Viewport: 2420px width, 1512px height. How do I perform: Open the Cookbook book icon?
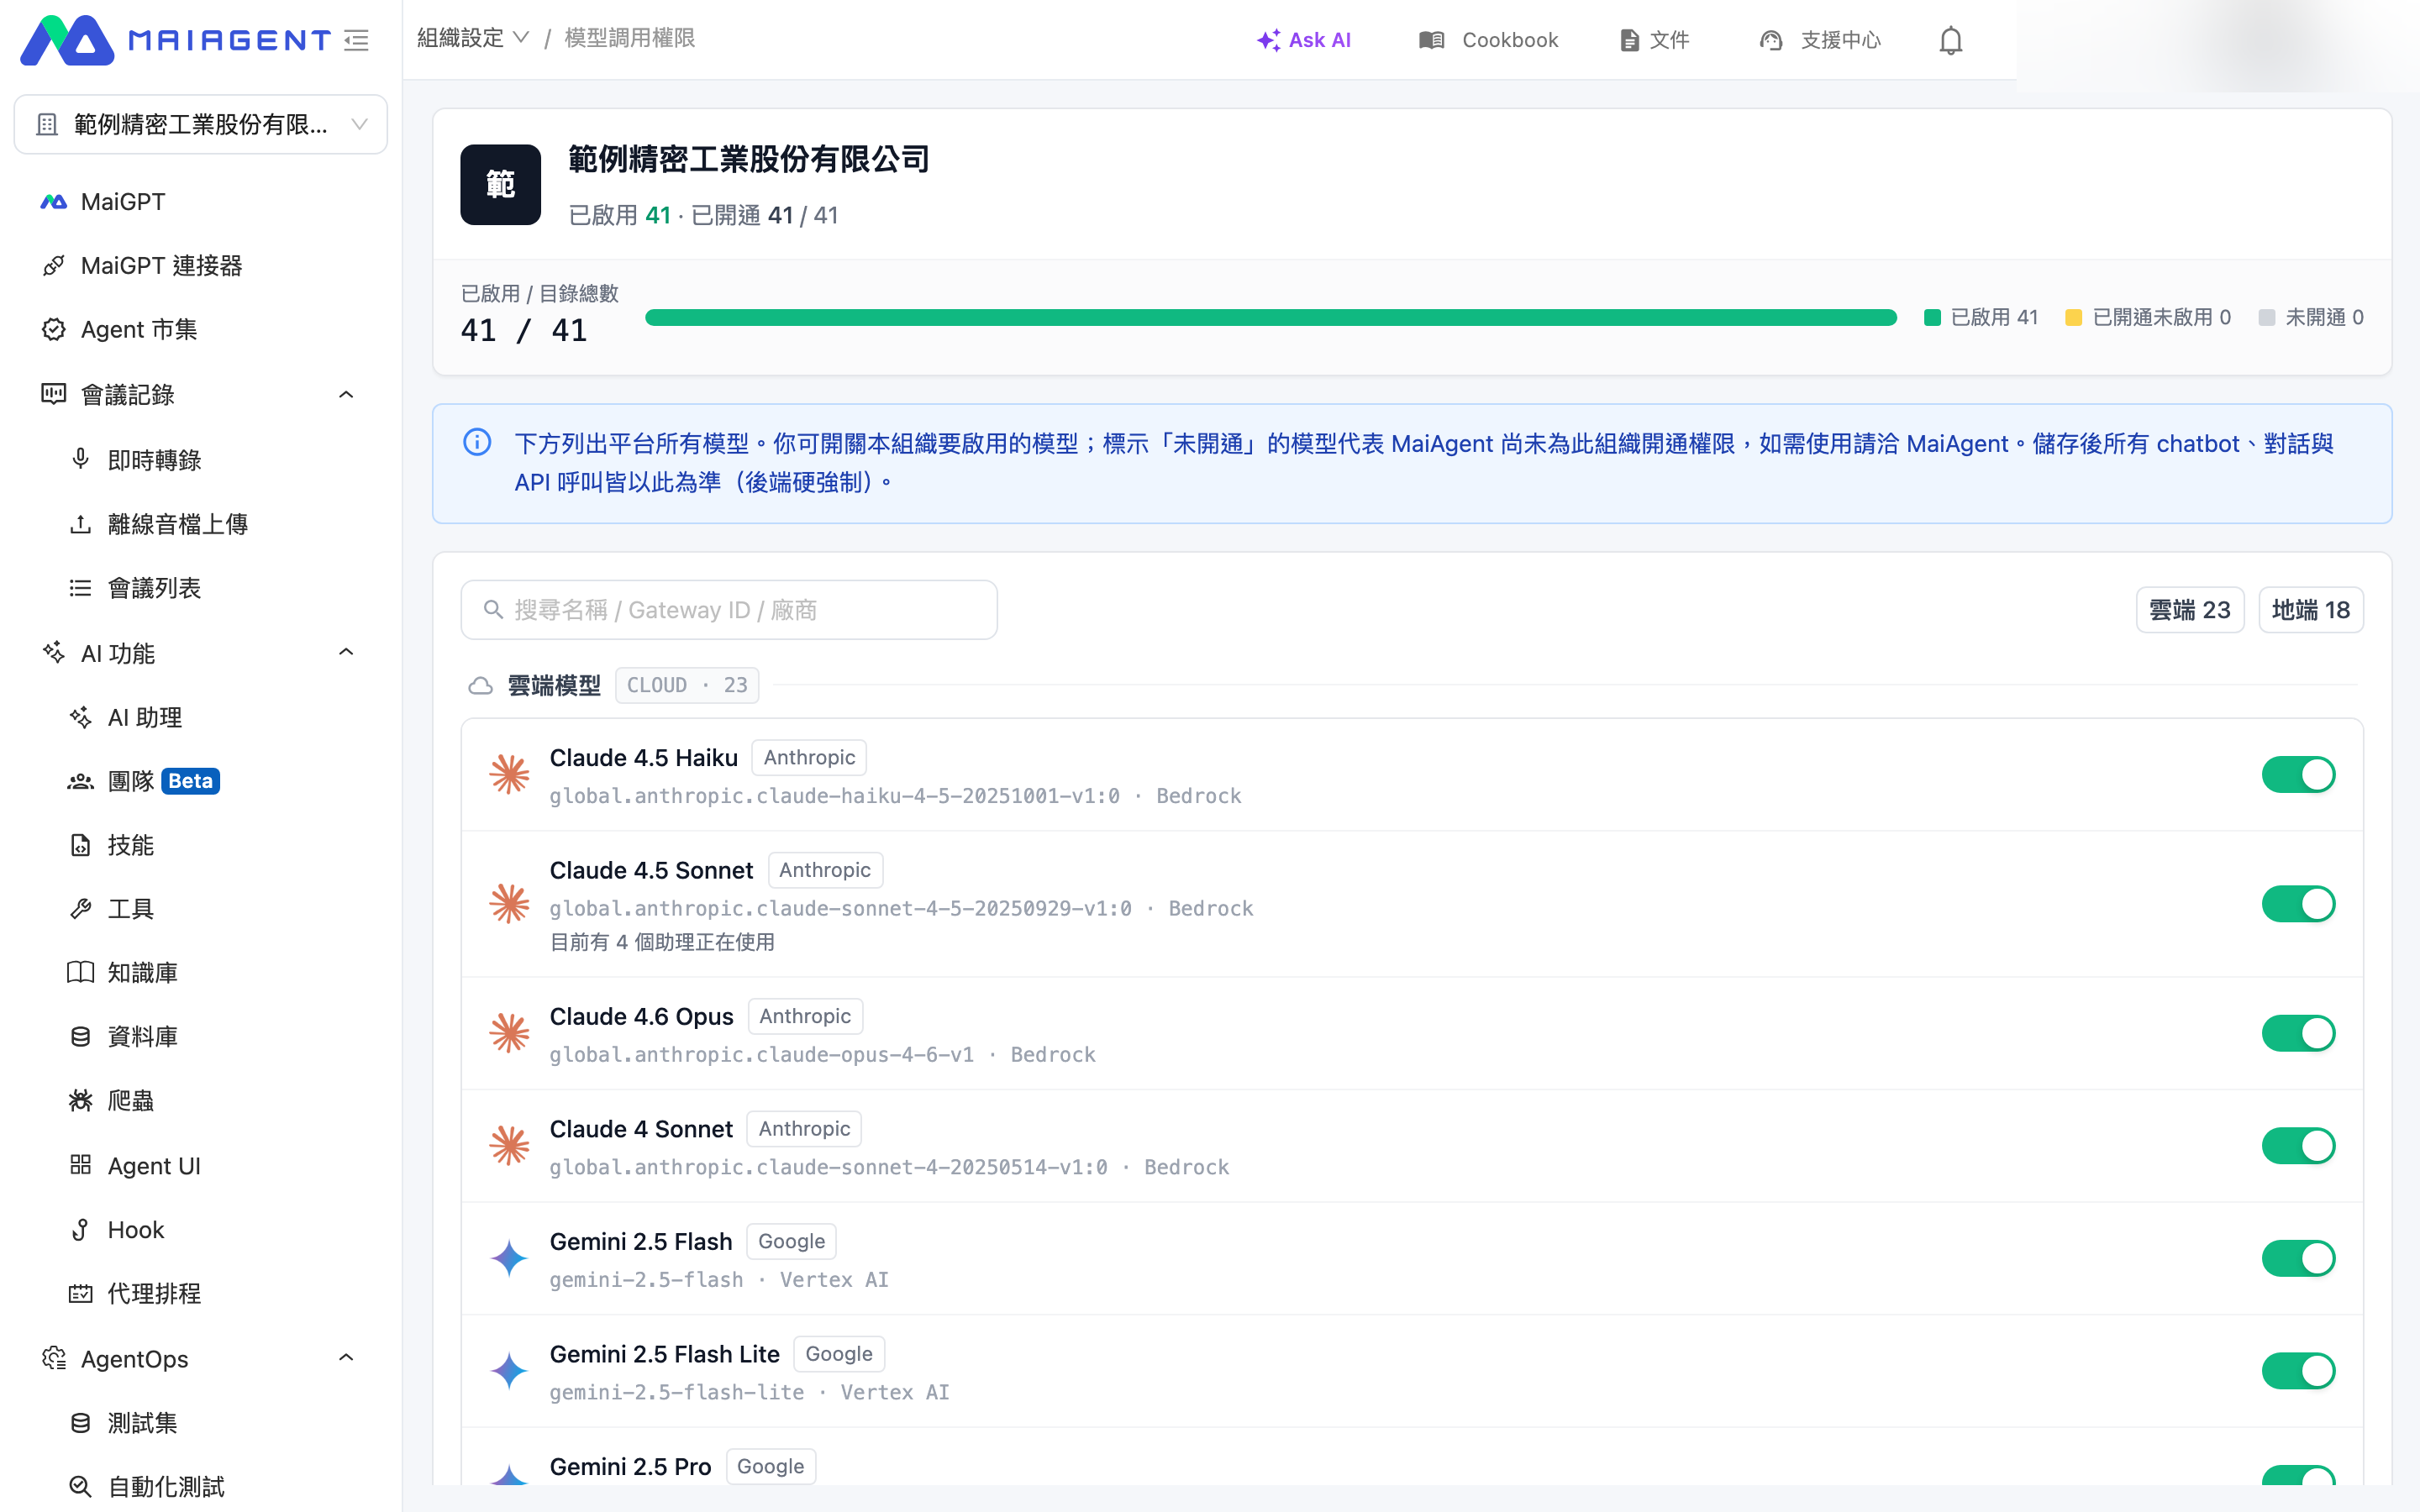[1431, 40]
